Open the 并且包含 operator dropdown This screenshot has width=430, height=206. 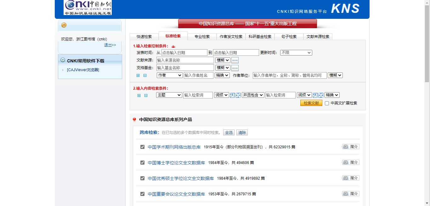click(x=253, y=95)
